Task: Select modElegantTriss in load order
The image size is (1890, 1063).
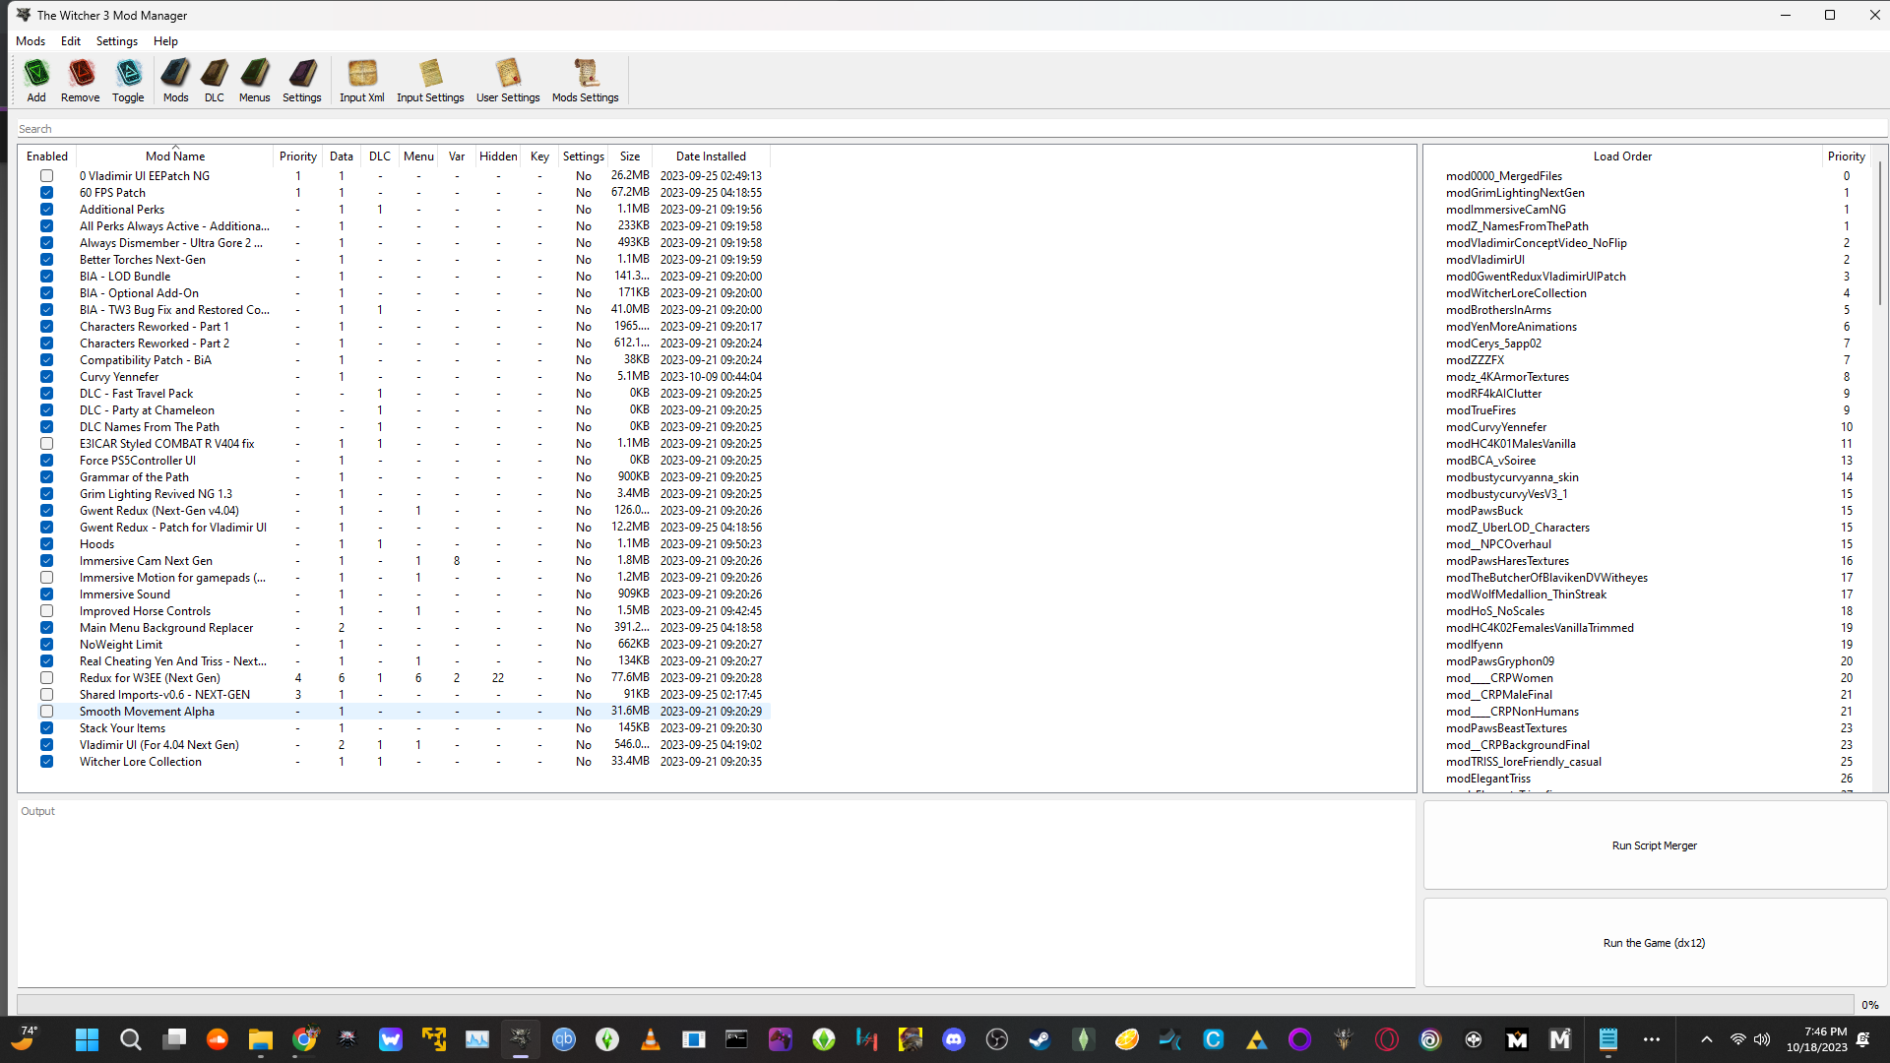Action: [x=1488, y=779]
